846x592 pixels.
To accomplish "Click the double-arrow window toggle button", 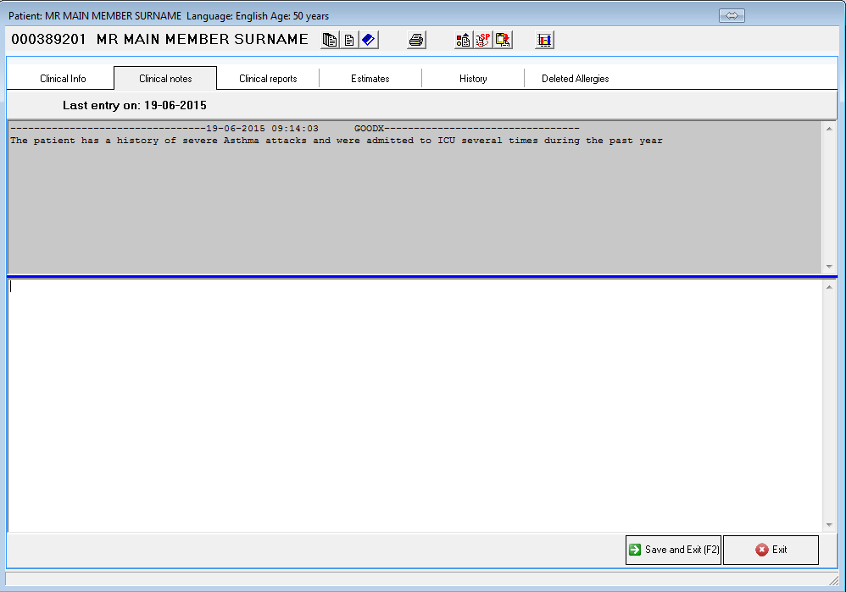I will (x=732, y=15).
